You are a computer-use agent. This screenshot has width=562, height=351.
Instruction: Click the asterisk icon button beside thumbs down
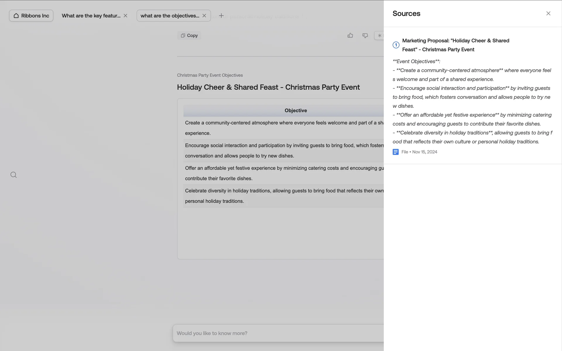380,35
